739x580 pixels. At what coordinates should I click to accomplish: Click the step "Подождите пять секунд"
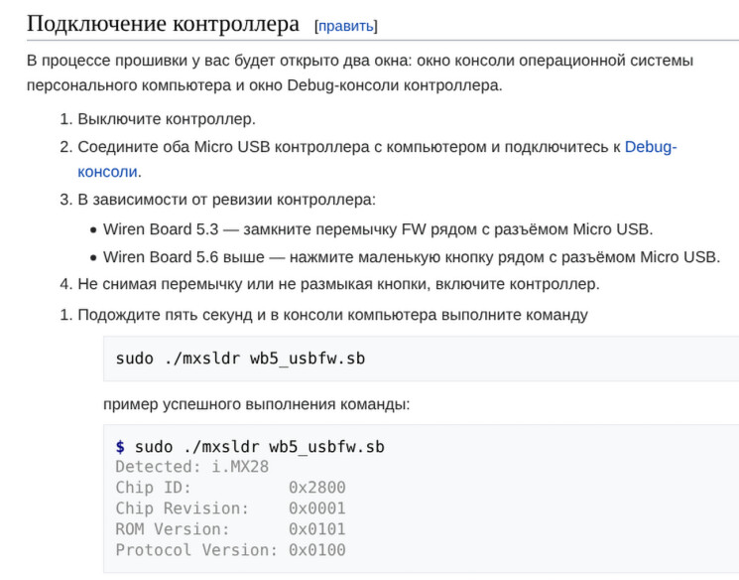point(332,315)
